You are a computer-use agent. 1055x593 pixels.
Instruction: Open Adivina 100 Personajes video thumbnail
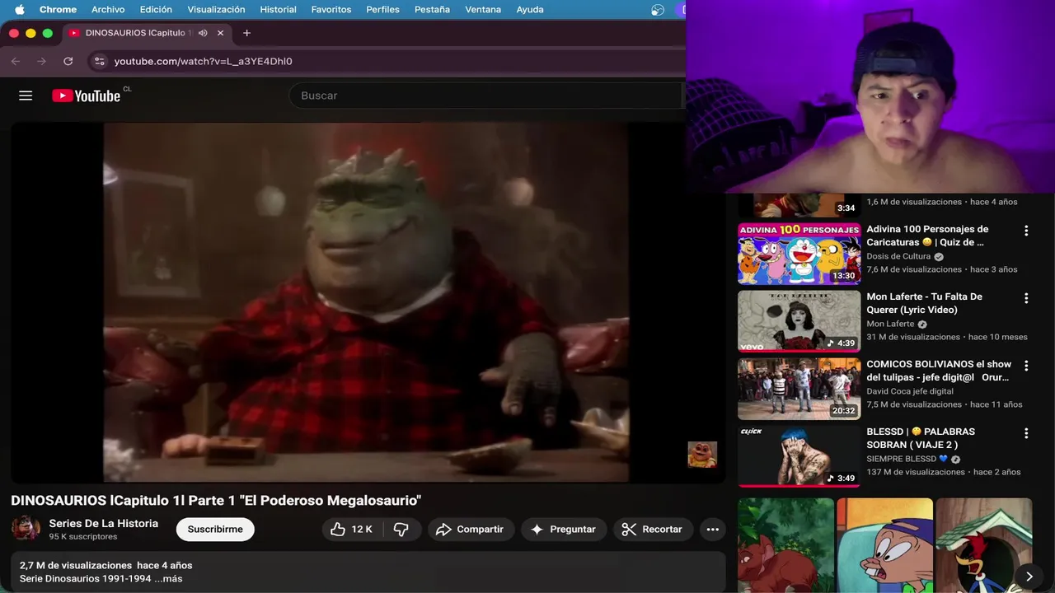point(799,253)
